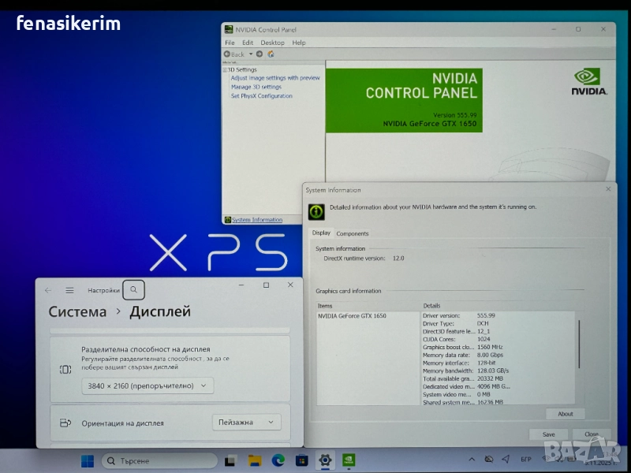Click the display resolution icon
This screenshot has height=473, width=631.
(65, 369)
